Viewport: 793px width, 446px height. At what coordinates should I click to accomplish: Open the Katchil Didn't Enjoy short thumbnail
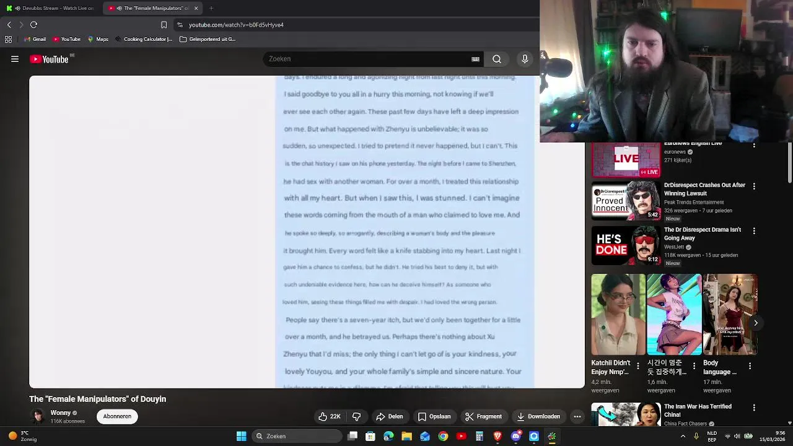click(x=618, y=315)
